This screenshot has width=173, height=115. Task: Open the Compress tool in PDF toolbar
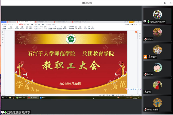76,27
